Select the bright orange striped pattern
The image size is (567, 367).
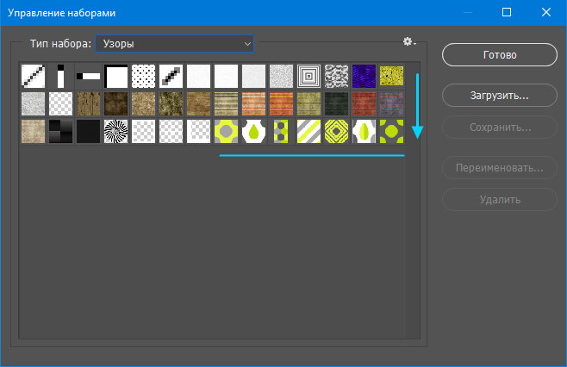(281, 103)
